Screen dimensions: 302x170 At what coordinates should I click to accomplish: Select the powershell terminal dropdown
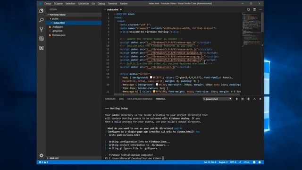click(x=217, y=99)
